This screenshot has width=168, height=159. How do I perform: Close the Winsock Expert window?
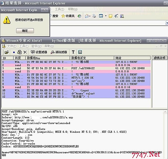click(x=163, y=41)
